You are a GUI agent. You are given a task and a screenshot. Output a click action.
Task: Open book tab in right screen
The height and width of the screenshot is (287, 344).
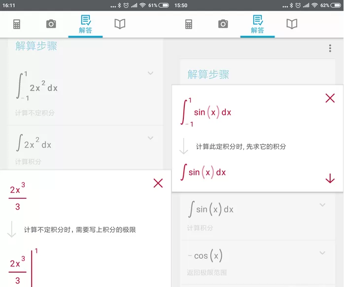(292, 24)
